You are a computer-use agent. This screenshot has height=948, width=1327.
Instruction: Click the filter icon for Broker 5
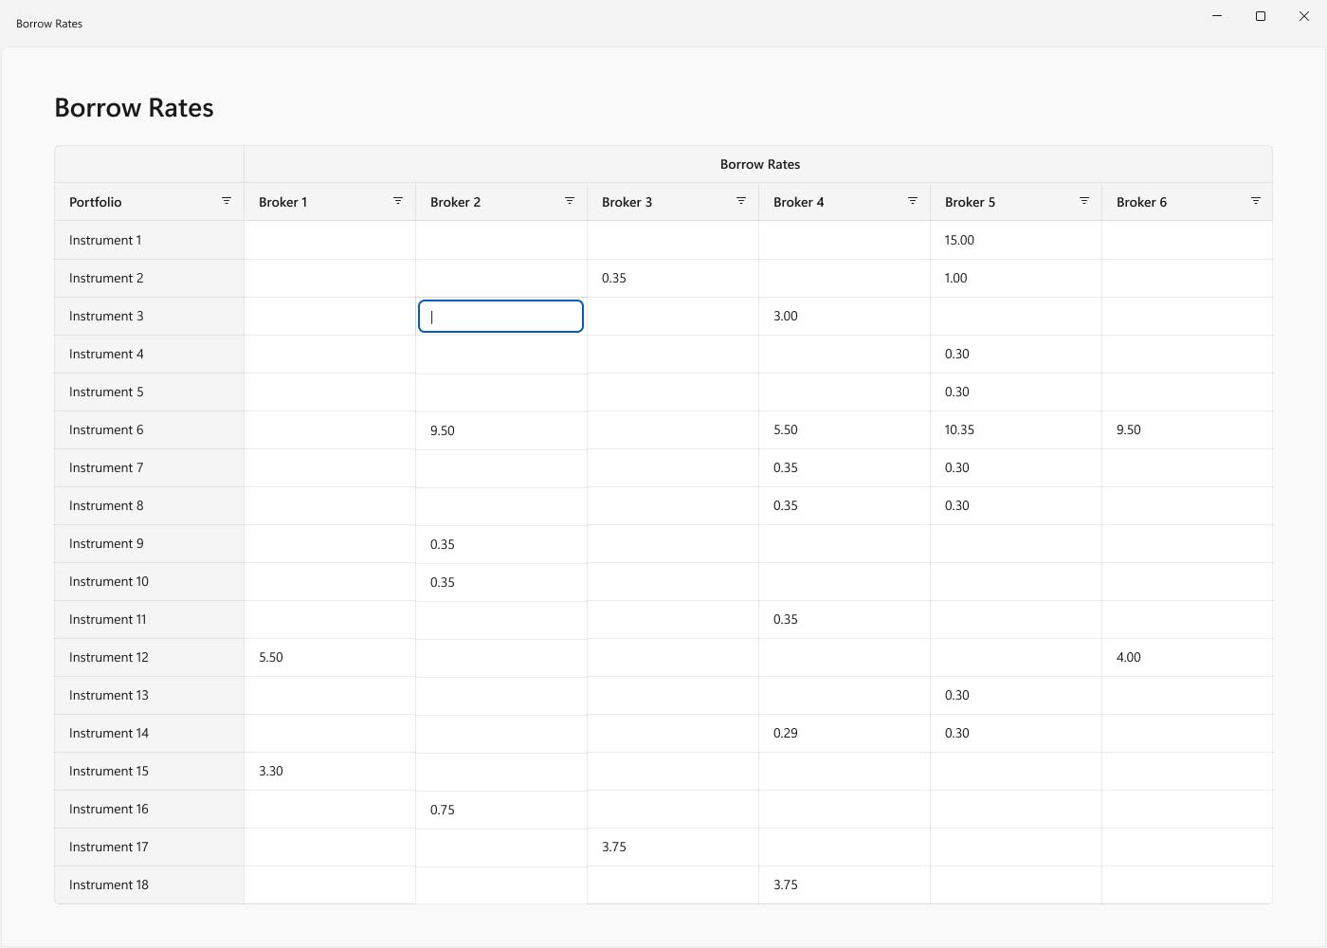point(1083,201)
